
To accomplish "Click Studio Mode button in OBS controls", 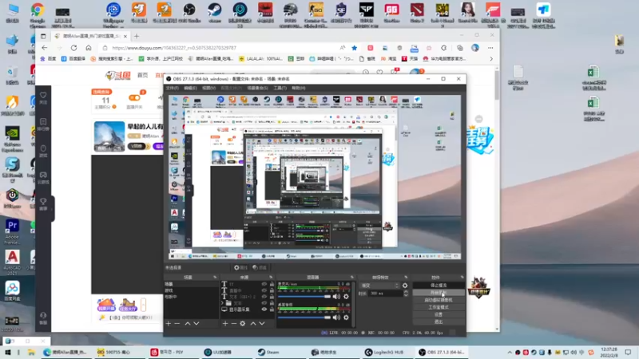I will (439, 307).
